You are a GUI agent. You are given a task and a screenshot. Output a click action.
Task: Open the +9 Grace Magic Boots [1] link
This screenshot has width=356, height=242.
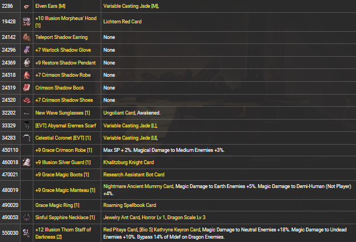(62, 175)
